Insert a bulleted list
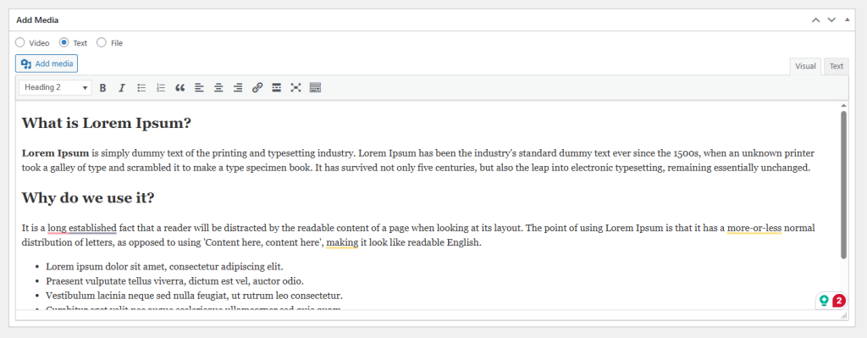The width and height of the screenshot is (867, 338). (x=141, y=87)
